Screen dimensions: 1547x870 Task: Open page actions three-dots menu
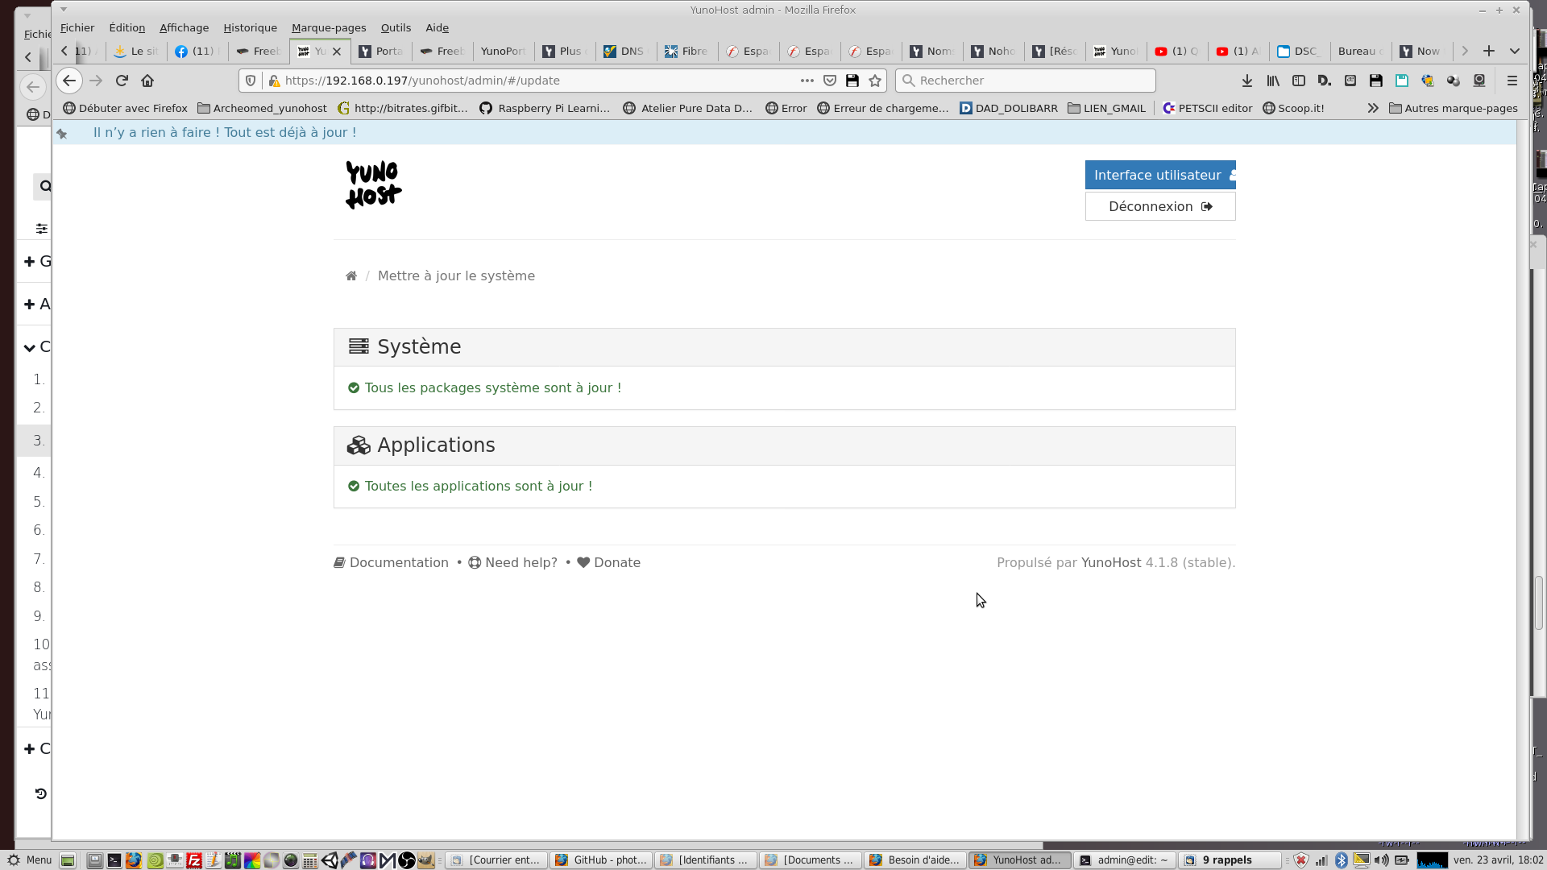[x=807, y=81]
